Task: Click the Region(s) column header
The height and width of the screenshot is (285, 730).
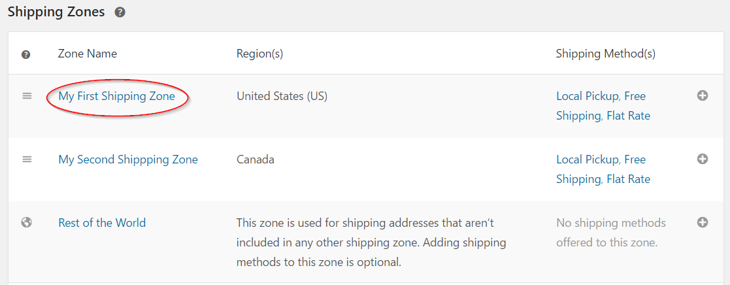Action: [260, 54]
